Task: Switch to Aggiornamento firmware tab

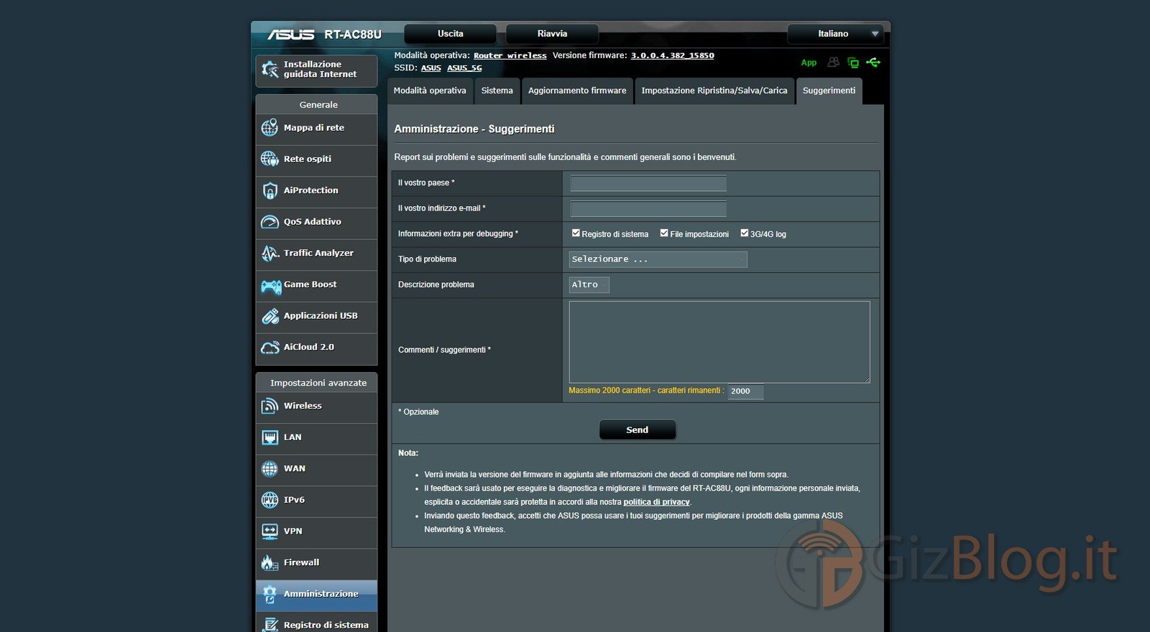Action: 577,91
